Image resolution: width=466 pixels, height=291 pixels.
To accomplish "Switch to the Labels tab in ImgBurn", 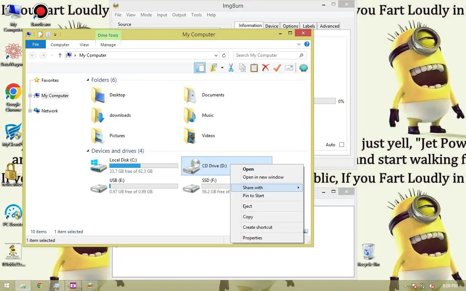I will pyautogui.click(x=309, y=26).
